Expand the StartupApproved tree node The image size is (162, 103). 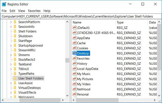(11, 46)
